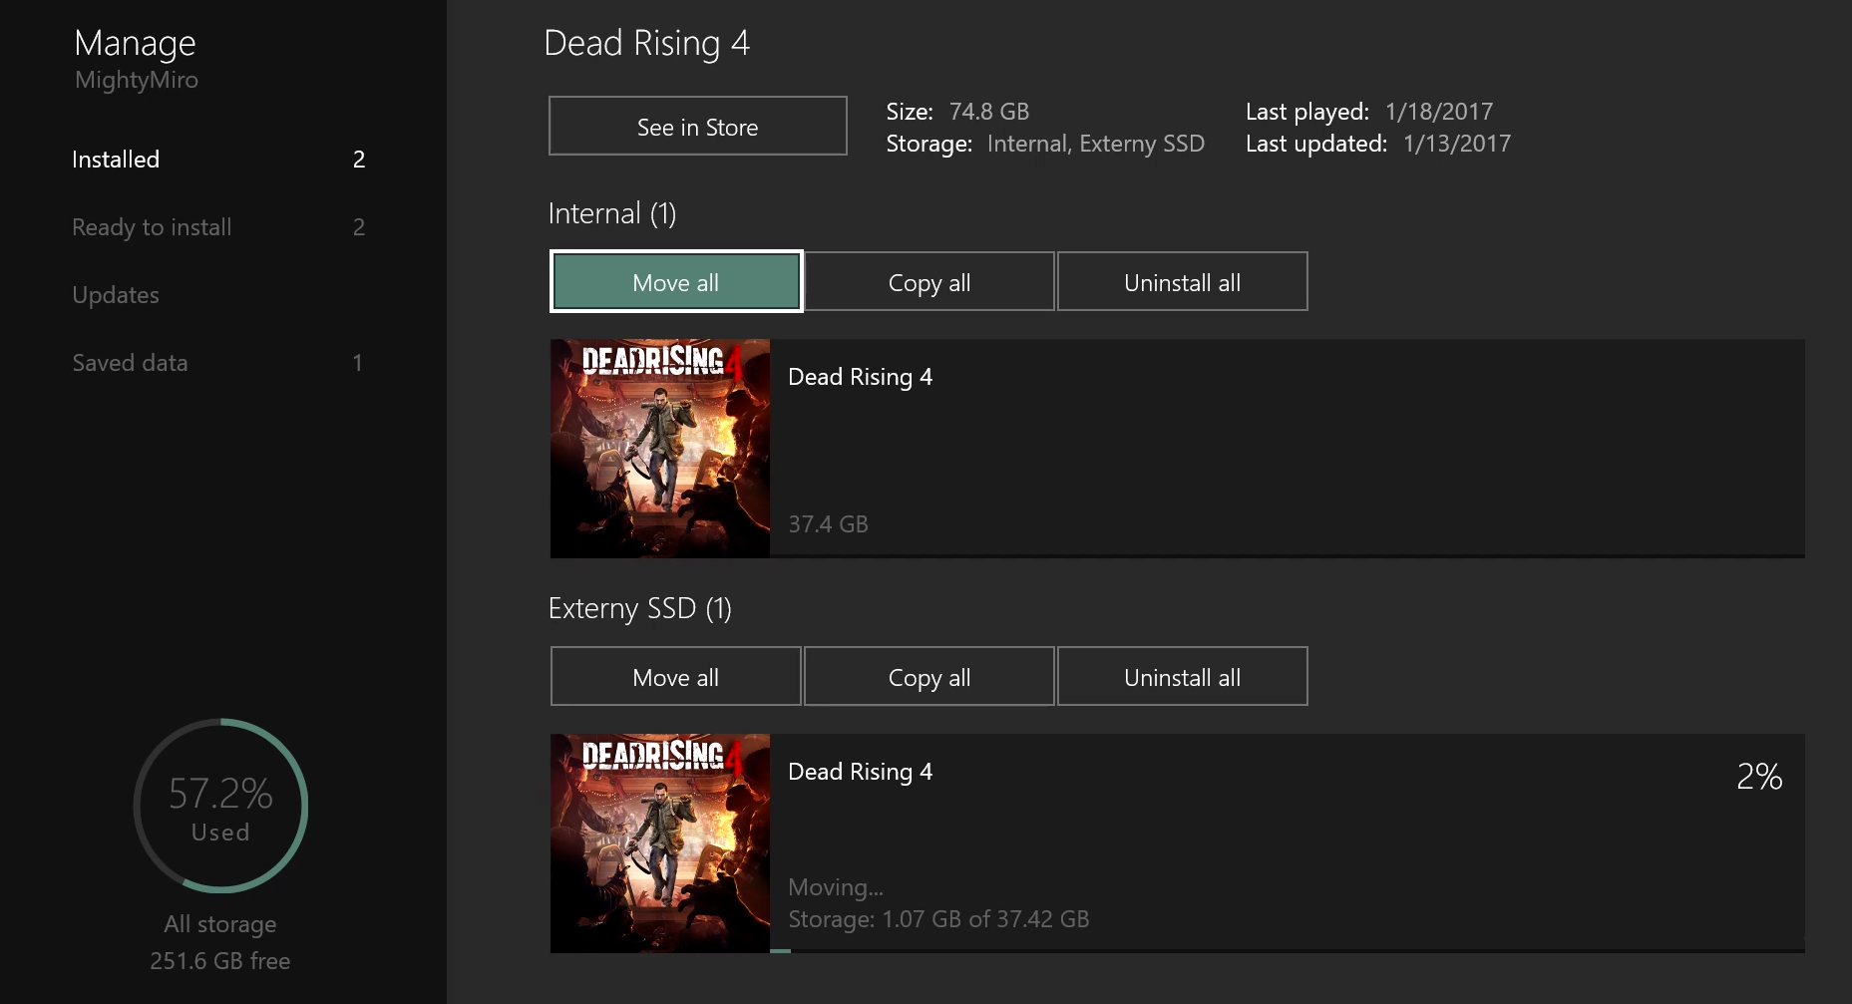
Task: Click the Dead Rising 4 page title
Action: [646, 43]
